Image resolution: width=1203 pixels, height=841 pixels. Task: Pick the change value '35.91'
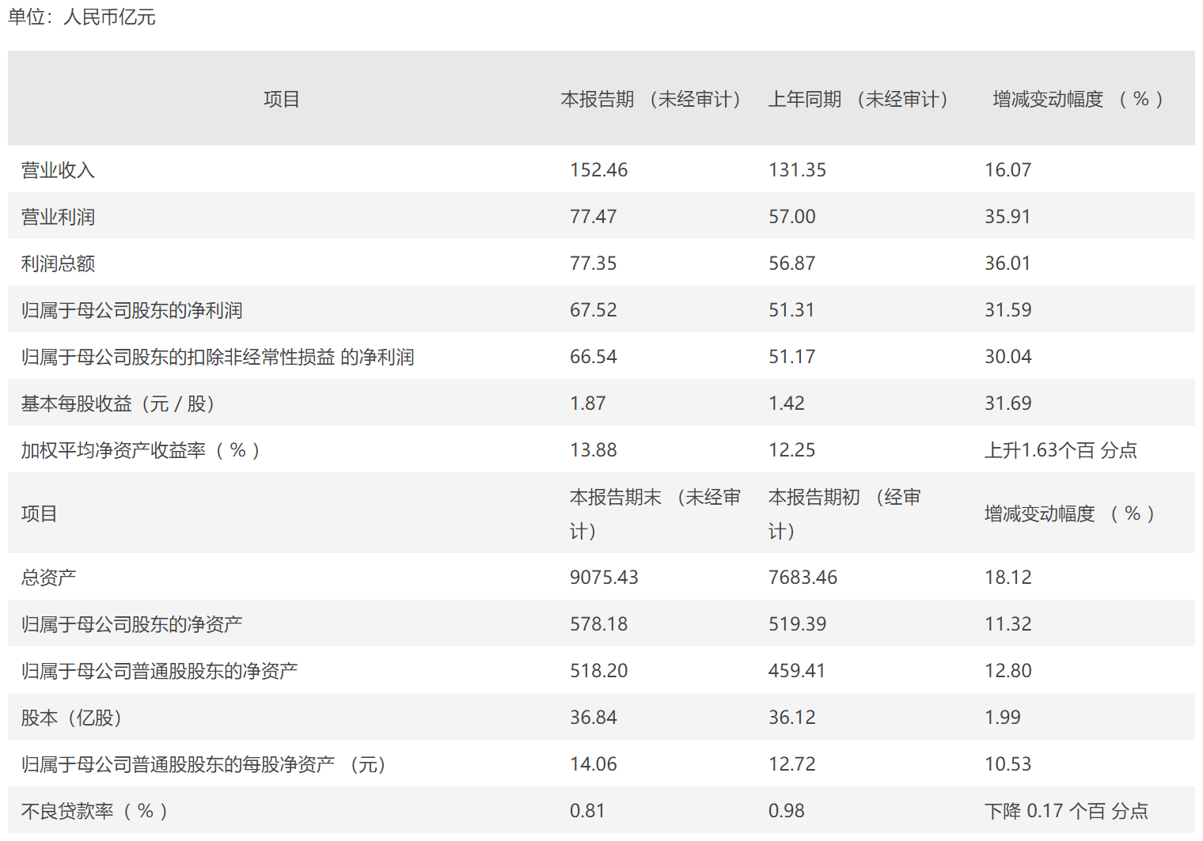tap(1008, 217)
